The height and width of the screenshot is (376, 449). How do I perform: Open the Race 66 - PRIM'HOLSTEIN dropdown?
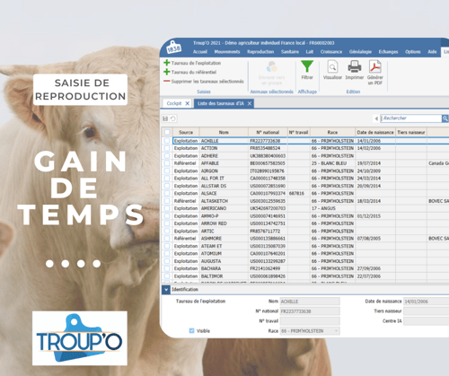point(310,331)
